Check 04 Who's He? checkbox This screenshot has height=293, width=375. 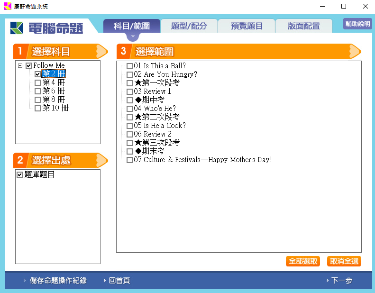click(129, 109)
